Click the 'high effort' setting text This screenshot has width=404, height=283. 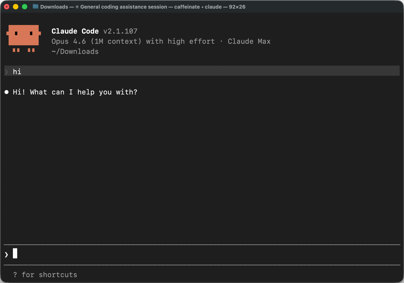tap(191, 41)
